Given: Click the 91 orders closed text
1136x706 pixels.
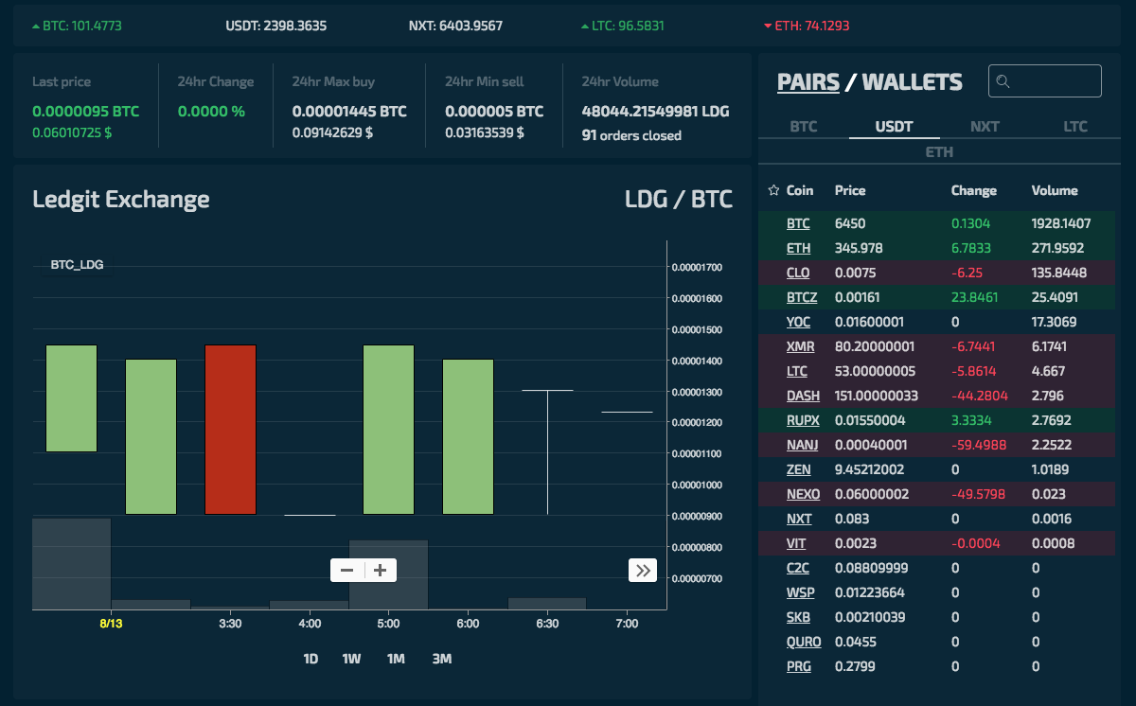Looking at the screenshot, I should click(631, 135).
